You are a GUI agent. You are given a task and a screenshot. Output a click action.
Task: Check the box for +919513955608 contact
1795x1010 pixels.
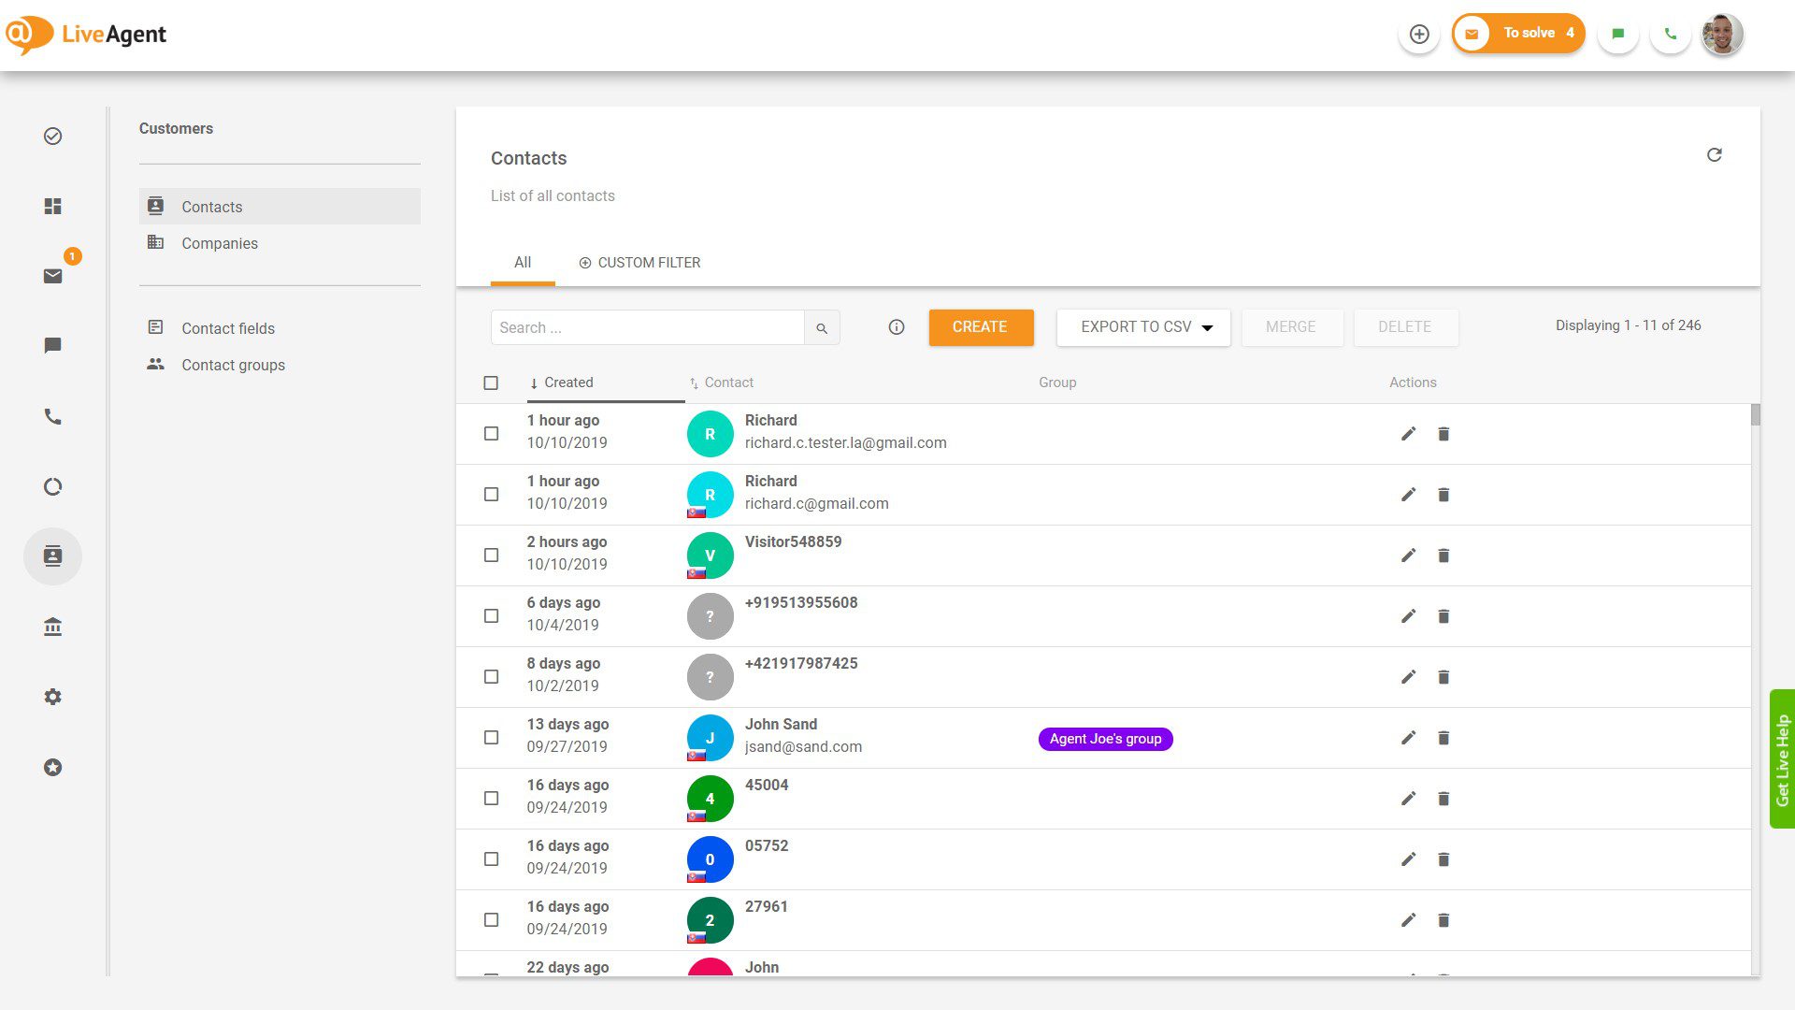[x=491, y=615]
